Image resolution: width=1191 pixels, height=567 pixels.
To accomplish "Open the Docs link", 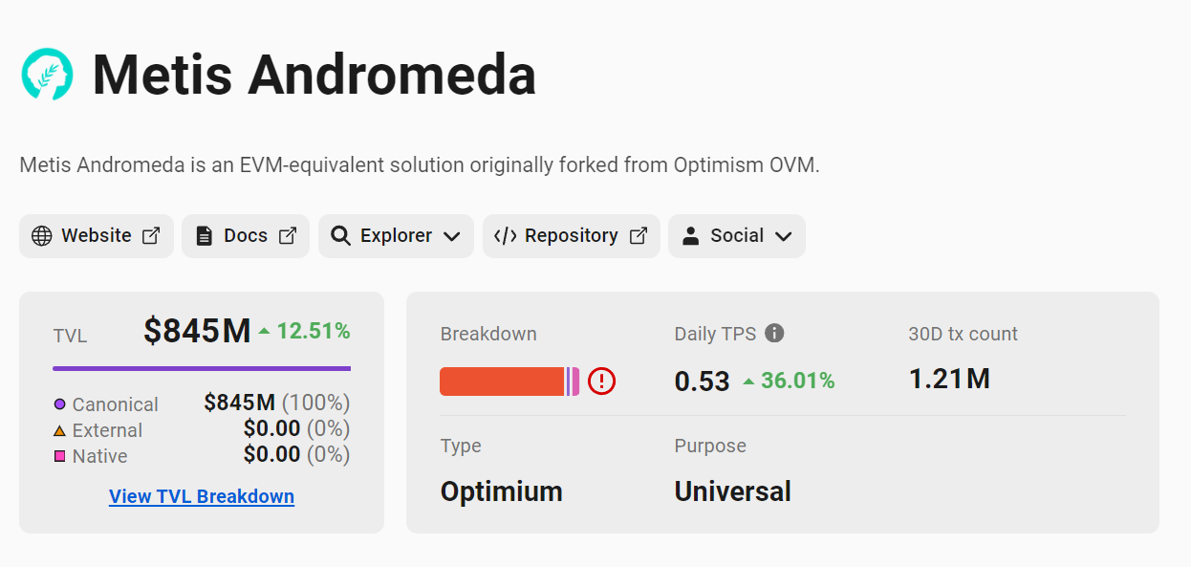I will [246, 236].
